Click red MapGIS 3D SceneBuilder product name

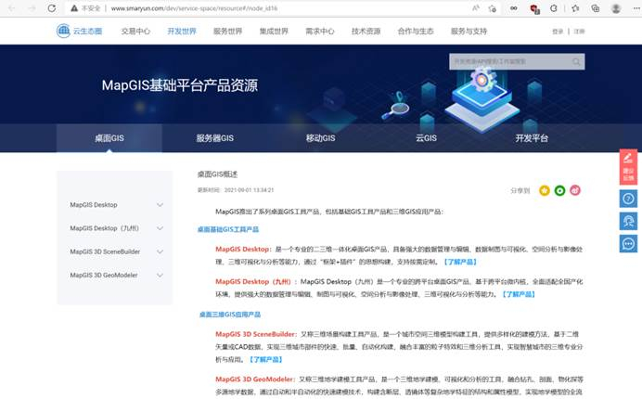pyautogui.click(x=256, y=334)
